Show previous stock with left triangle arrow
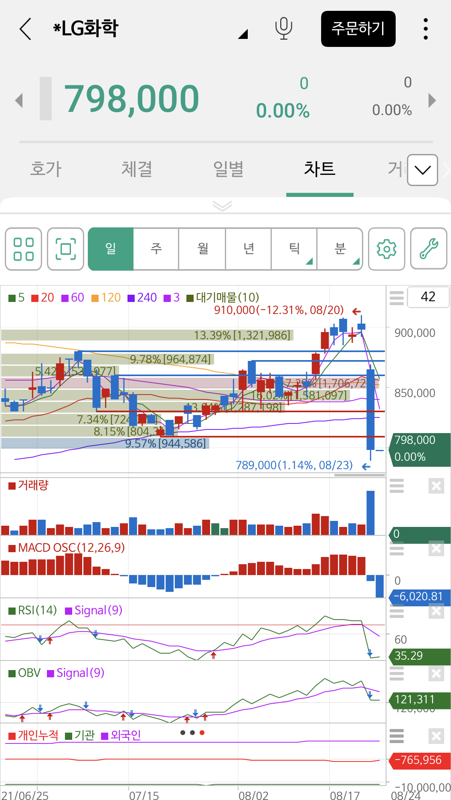This screenshot has width=451, height=800. (19, 100)
